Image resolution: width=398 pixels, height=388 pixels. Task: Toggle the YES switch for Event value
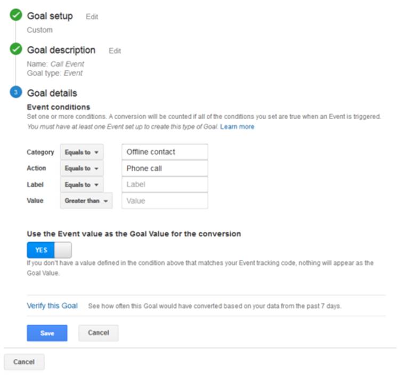click(49, 250)
